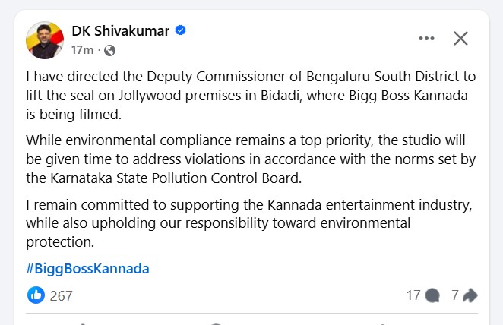
Task: Click the blue thumbs-up reaction icon
Action: click(x=36, y=295)
